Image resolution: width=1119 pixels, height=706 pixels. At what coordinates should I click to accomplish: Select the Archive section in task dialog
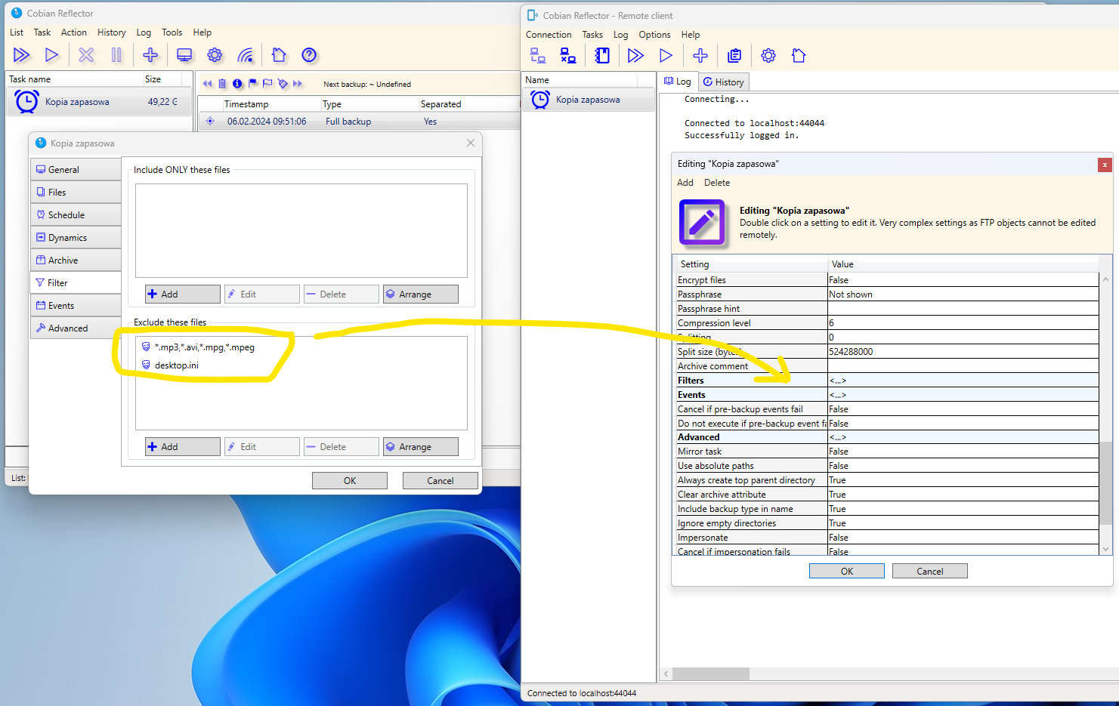point(76,261)
